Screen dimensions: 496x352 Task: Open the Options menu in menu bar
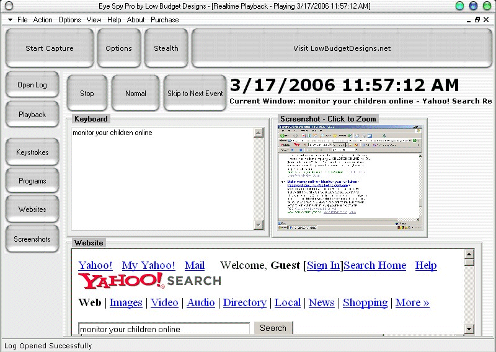tap(69, 20)
